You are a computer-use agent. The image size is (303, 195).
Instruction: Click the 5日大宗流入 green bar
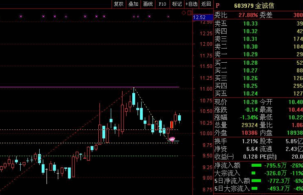click(x=254, y=189)
